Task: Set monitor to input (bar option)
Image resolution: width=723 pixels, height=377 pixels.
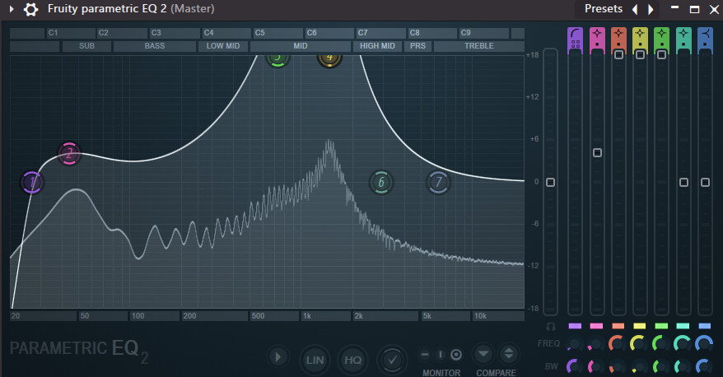Action: tap(441, 355)
